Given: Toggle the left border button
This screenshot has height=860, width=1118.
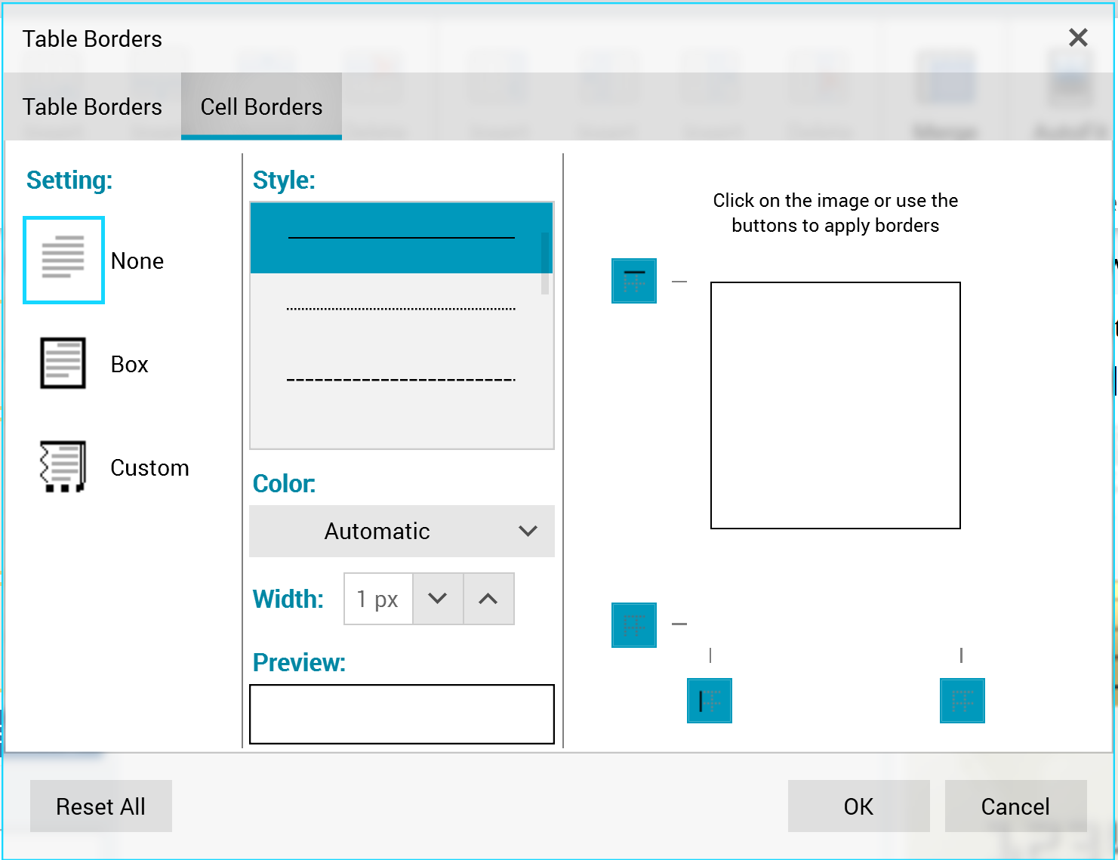Looking at the screenshot, I should tap(709, 701).
